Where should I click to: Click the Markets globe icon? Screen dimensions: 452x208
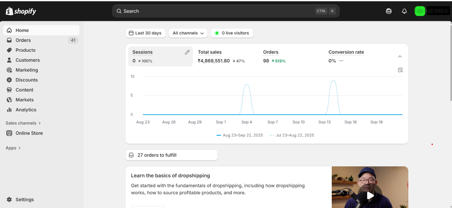point(9,100)
